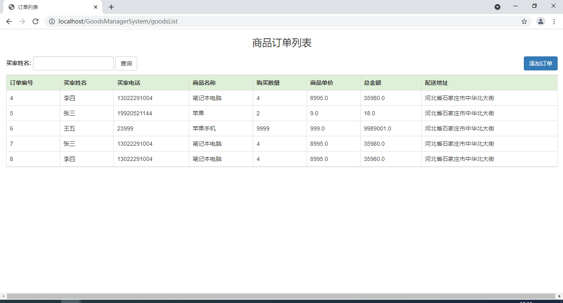Reload the page with the refresh icon
Image resolution: width=563 pixels, height=303 pixels.
[35, 21]
